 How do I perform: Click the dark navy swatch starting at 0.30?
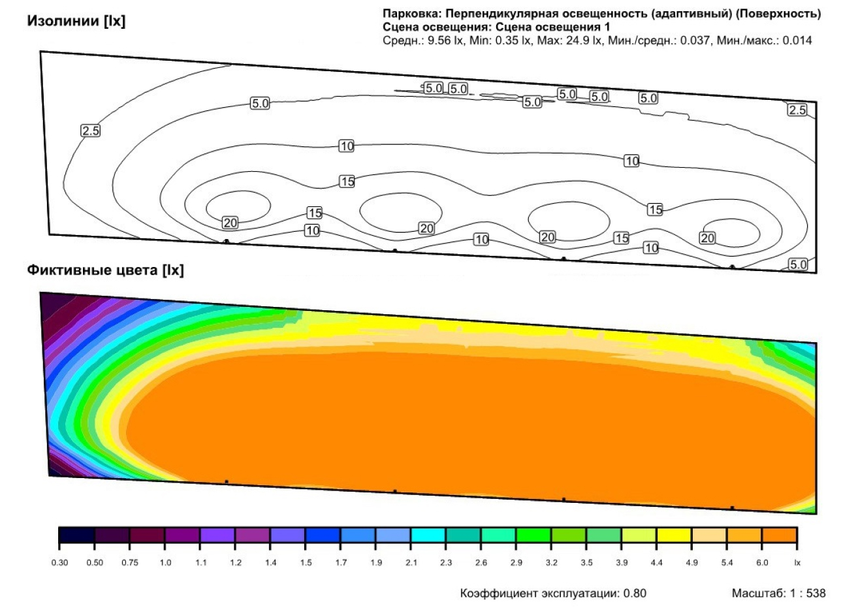coord(77,536)
